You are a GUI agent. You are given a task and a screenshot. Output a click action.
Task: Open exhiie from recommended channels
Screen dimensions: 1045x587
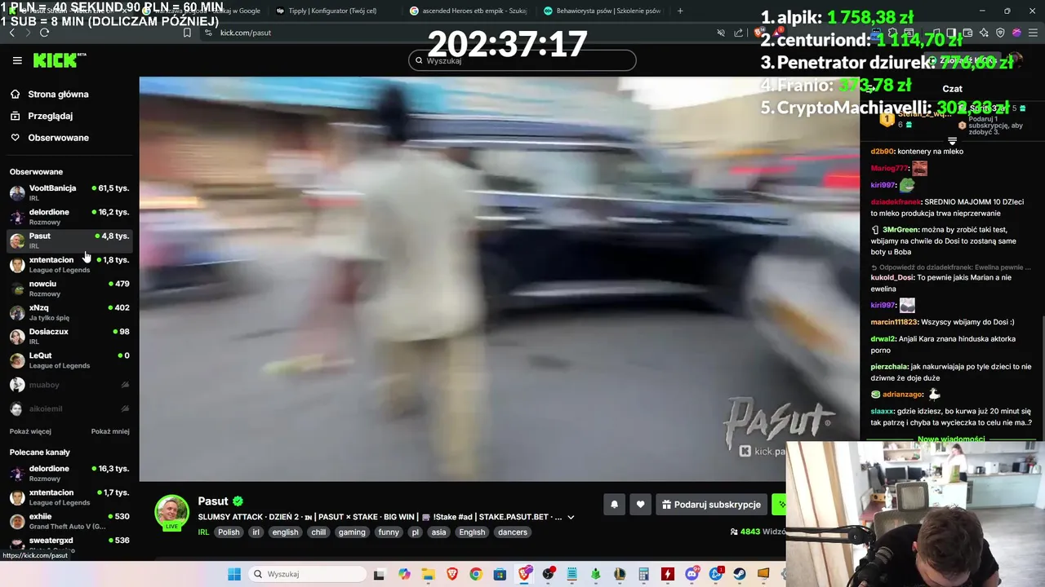69,521
